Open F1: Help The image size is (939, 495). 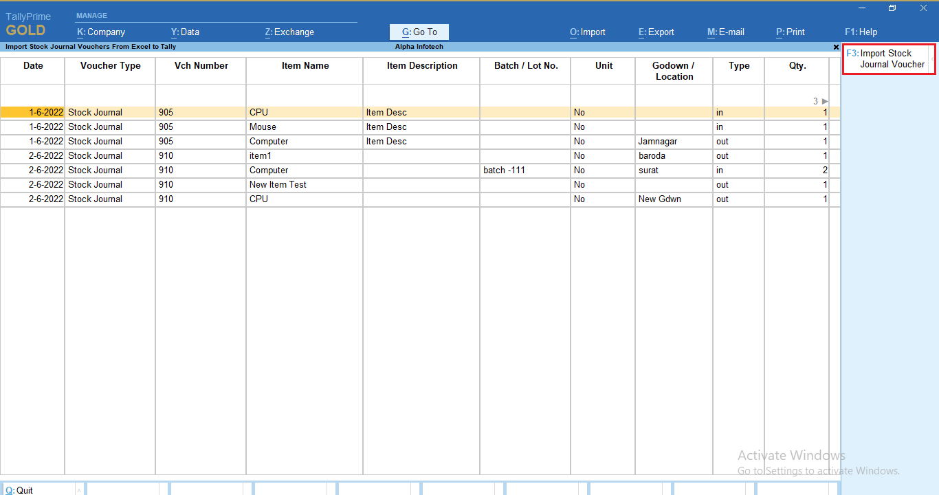click(861, 32)
